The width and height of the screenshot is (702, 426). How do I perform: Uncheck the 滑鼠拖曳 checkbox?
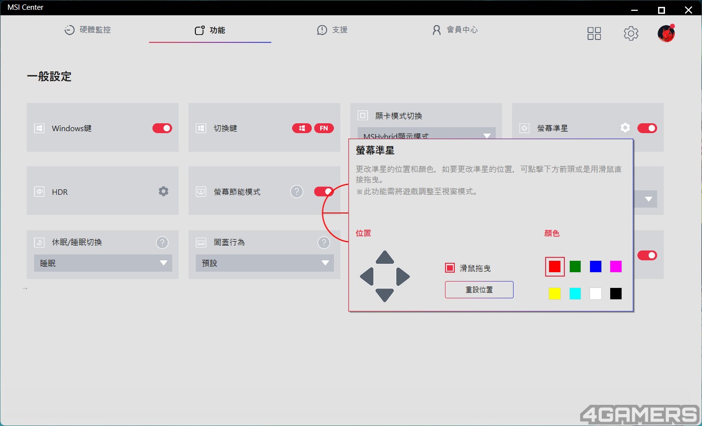[x=449, y=268]
